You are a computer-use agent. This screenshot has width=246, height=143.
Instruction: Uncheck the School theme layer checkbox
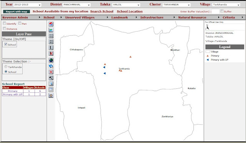[6, 44]
